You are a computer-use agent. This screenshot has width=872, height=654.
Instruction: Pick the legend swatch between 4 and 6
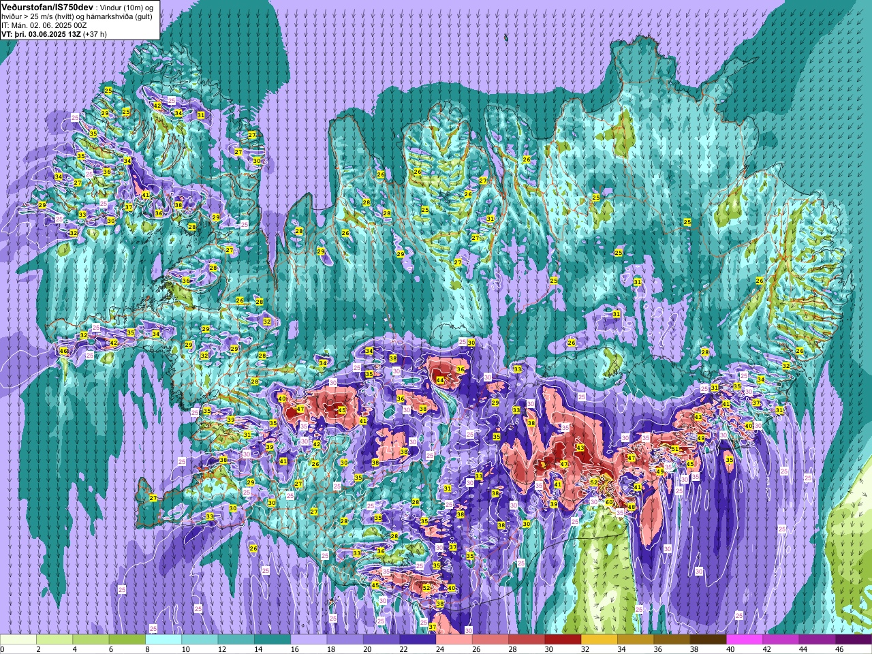coord(91,640)
